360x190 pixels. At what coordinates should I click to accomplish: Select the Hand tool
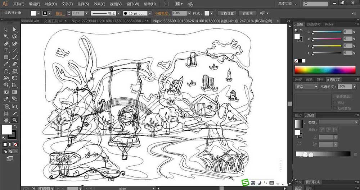pyautogui.click(x=6, y=120)
